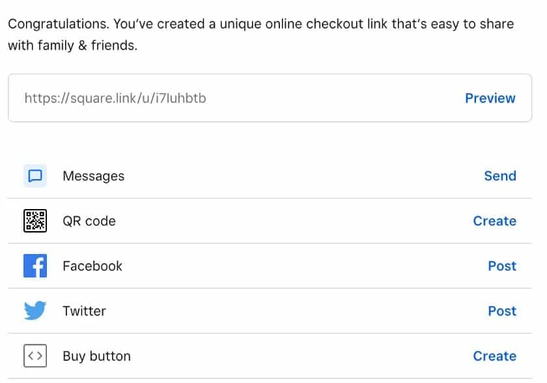This screenshot has width=547, height=383.
Task: Create a Buy button embed
Action: [494, 356]
